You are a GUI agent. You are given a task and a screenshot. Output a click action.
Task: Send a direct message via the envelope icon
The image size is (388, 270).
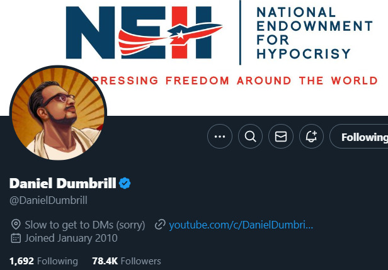point(281,137)
